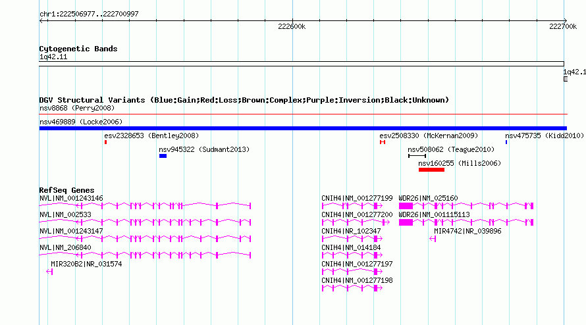Click the CNIH4|NR_102347 gene model
This screenshot has width=586, height=325.
[352, 238]
